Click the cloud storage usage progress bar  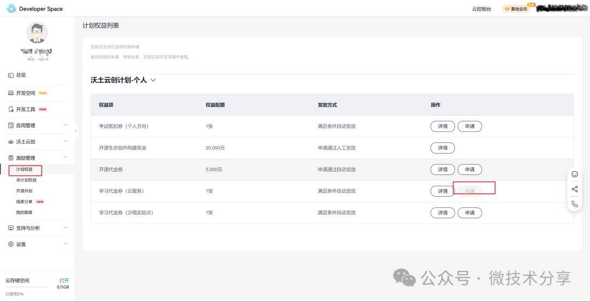[x=27, y=287]
